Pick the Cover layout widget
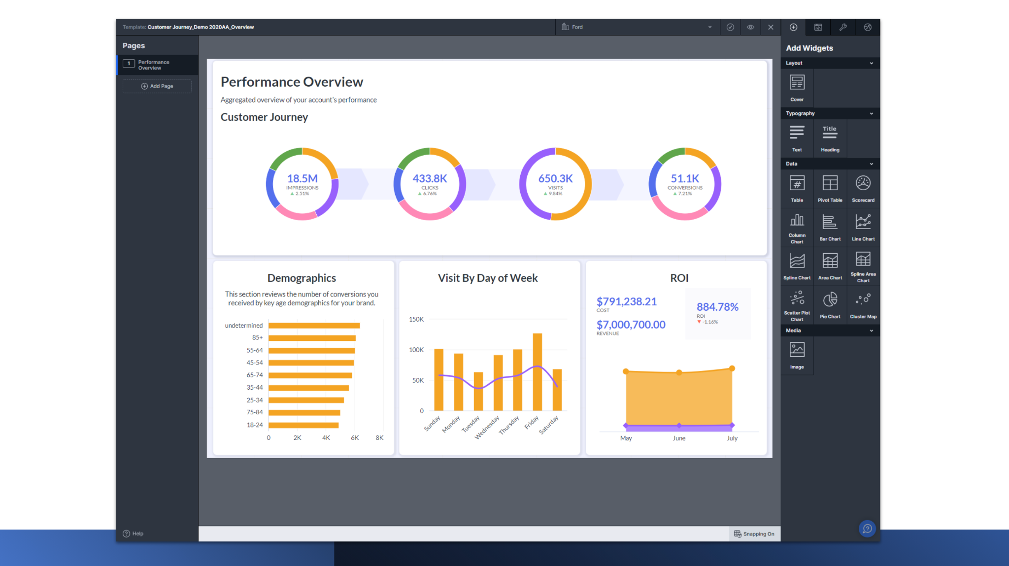This screenshot has width=1009, height=566. 797,87
